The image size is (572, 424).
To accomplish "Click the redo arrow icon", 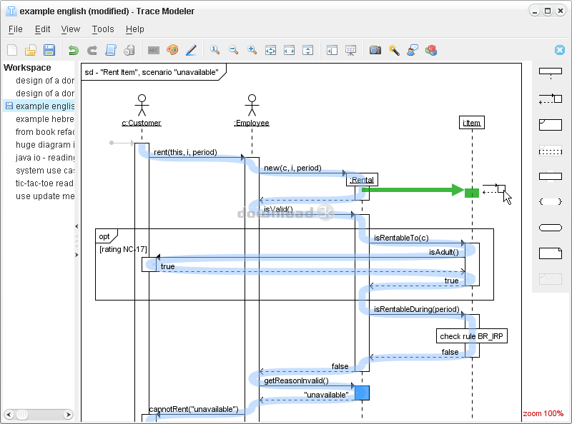I will click(92, 50).
